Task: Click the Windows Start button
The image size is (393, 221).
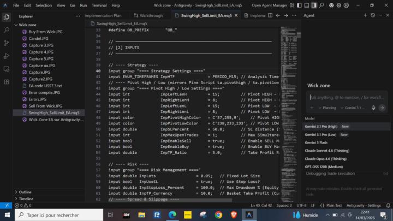Action: click(7, 215)
